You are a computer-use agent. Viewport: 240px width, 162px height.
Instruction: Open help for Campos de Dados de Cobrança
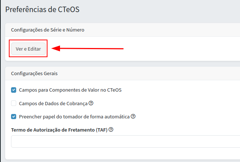click(91, 103)
